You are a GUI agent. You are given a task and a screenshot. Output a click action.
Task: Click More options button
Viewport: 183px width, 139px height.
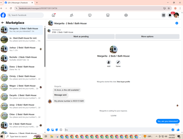(x=147, y=36)
